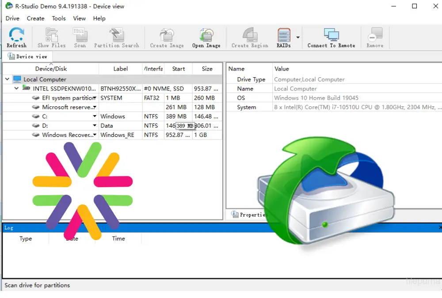The image size is (442, 298).
Task: Collapse the INTEL SSDPEKNW010 drive node
Action: click(x=16, y=88)
